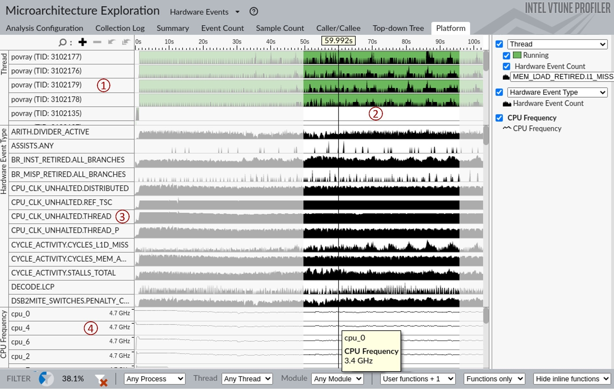Expand the Any Process dropdown

(x=155, y=379)
